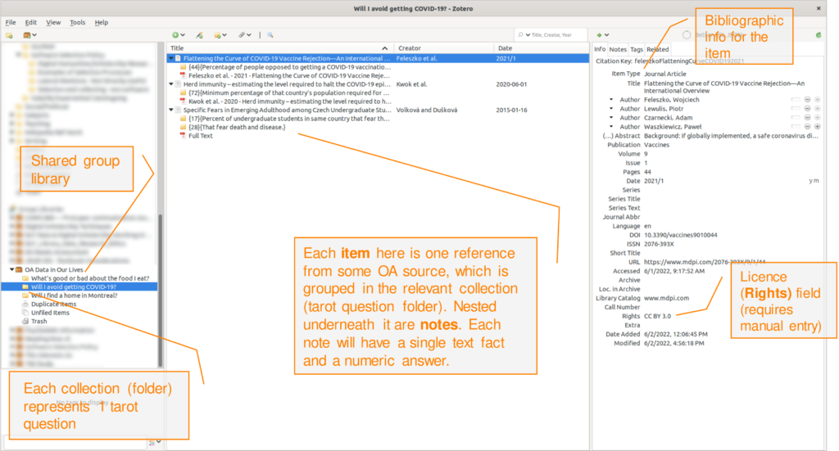Click the New Note toolbar icon

[220, 35]
